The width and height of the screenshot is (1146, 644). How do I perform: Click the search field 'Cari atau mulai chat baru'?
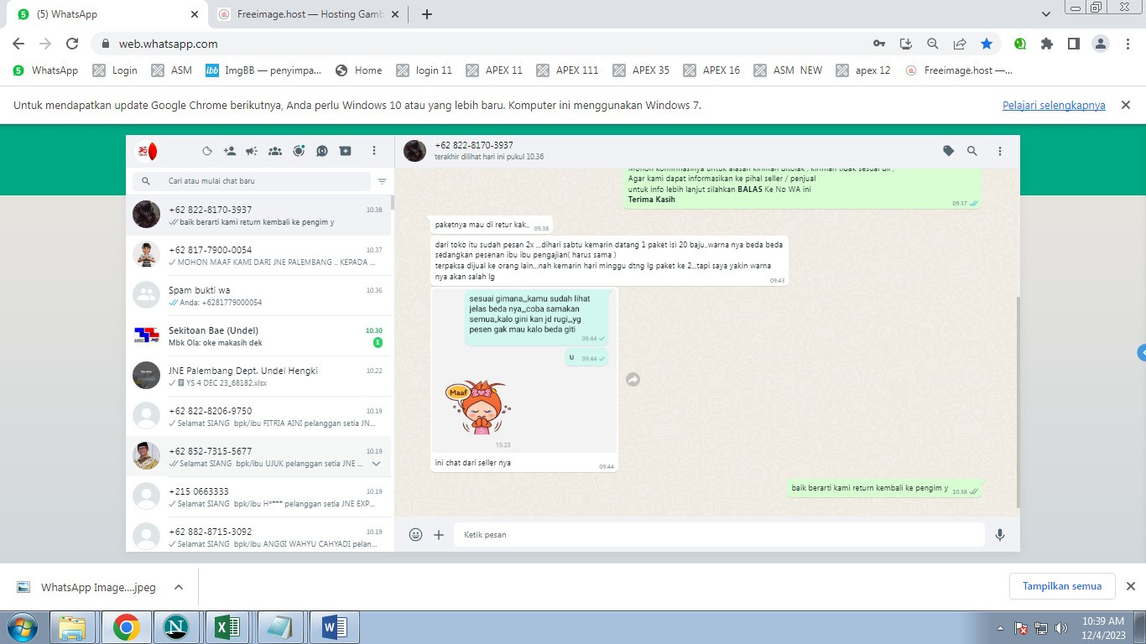(x=252, y=181)
